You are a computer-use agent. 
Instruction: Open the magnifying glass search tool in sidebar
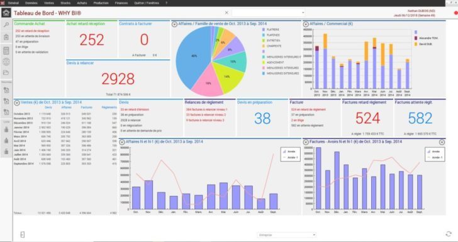tap(6, 25)
